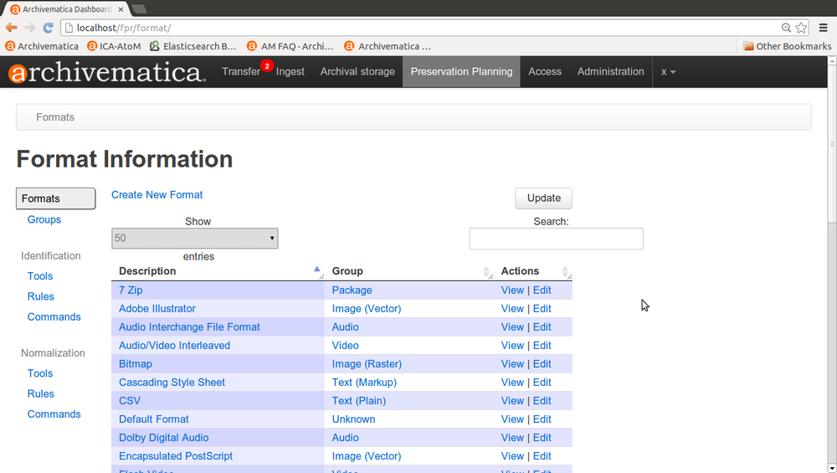
Task: Edit the Bitmap format entry
Action: (542, 364)
